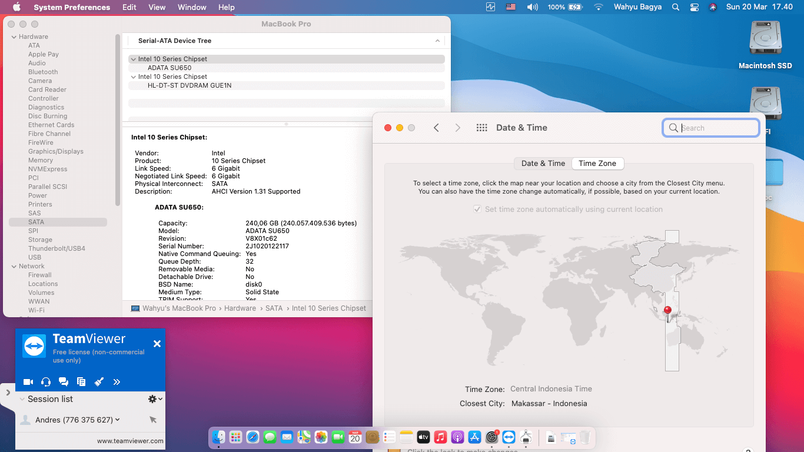
Task: Close the TeamViewer session panel
Action: pyautogui.click(x=157, y=344)
